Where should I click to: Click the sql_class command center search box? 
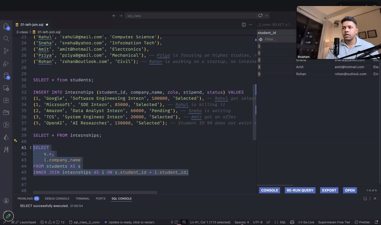coord(190,16)
